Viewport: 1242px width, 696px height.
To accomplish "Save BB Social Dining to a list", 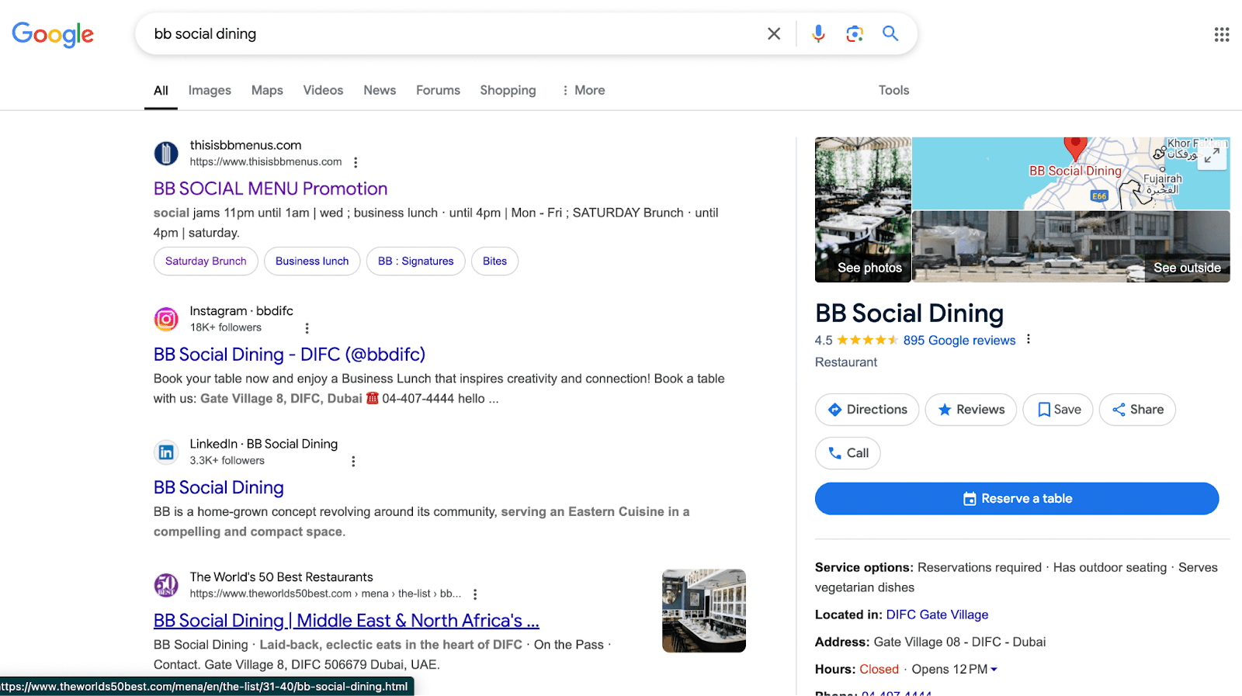I will pyautogui.click(x=1058, y=410).
